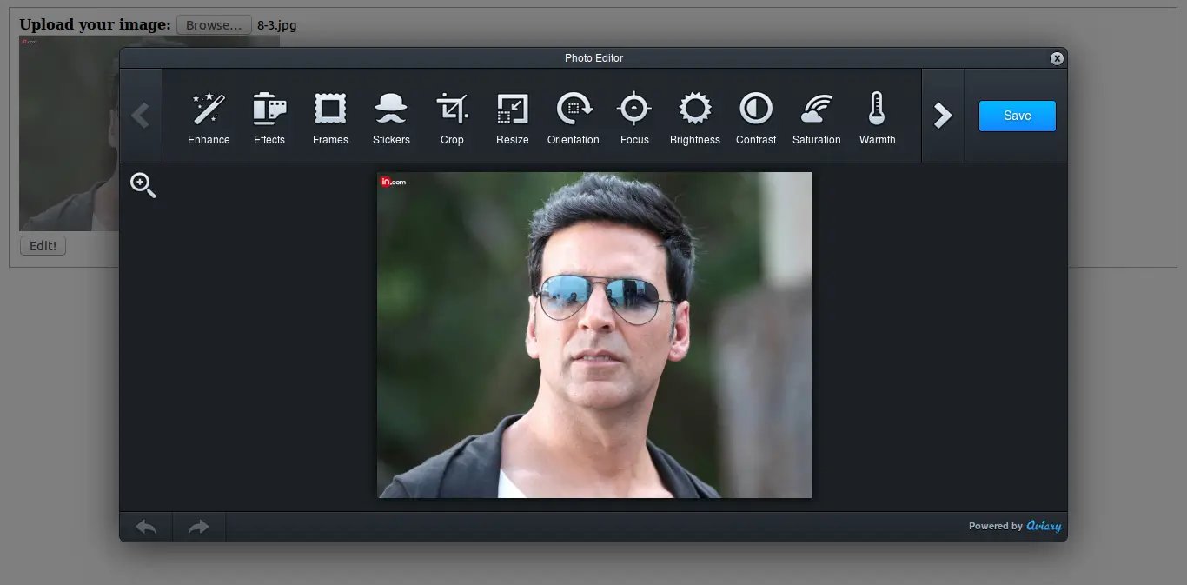Image resolution: width=1187 pixels, height=585 pixels.
Task: Open the Stickers tool
Action: (391, 116)
